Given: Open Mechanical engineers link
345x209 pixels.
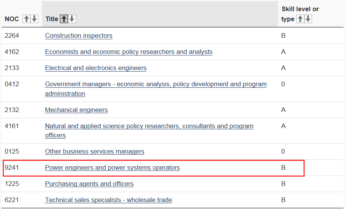Looking at the screenshot, I should click(x=76, y=110).
